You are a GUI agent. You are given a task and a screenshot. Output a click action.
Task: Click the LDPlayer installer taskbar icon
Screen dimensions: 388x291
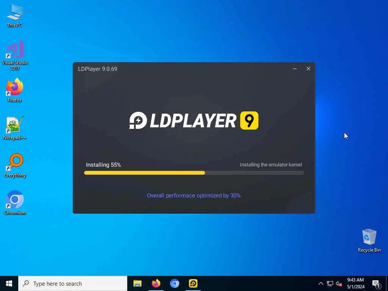pos(193,283)
